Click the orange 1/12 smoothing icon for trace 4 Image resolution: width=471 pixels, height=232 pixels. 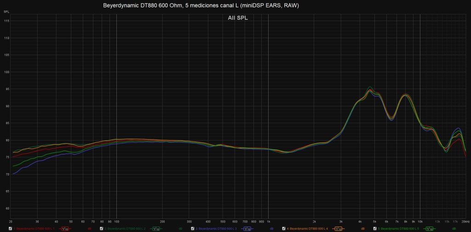click(x=338, y=228)
